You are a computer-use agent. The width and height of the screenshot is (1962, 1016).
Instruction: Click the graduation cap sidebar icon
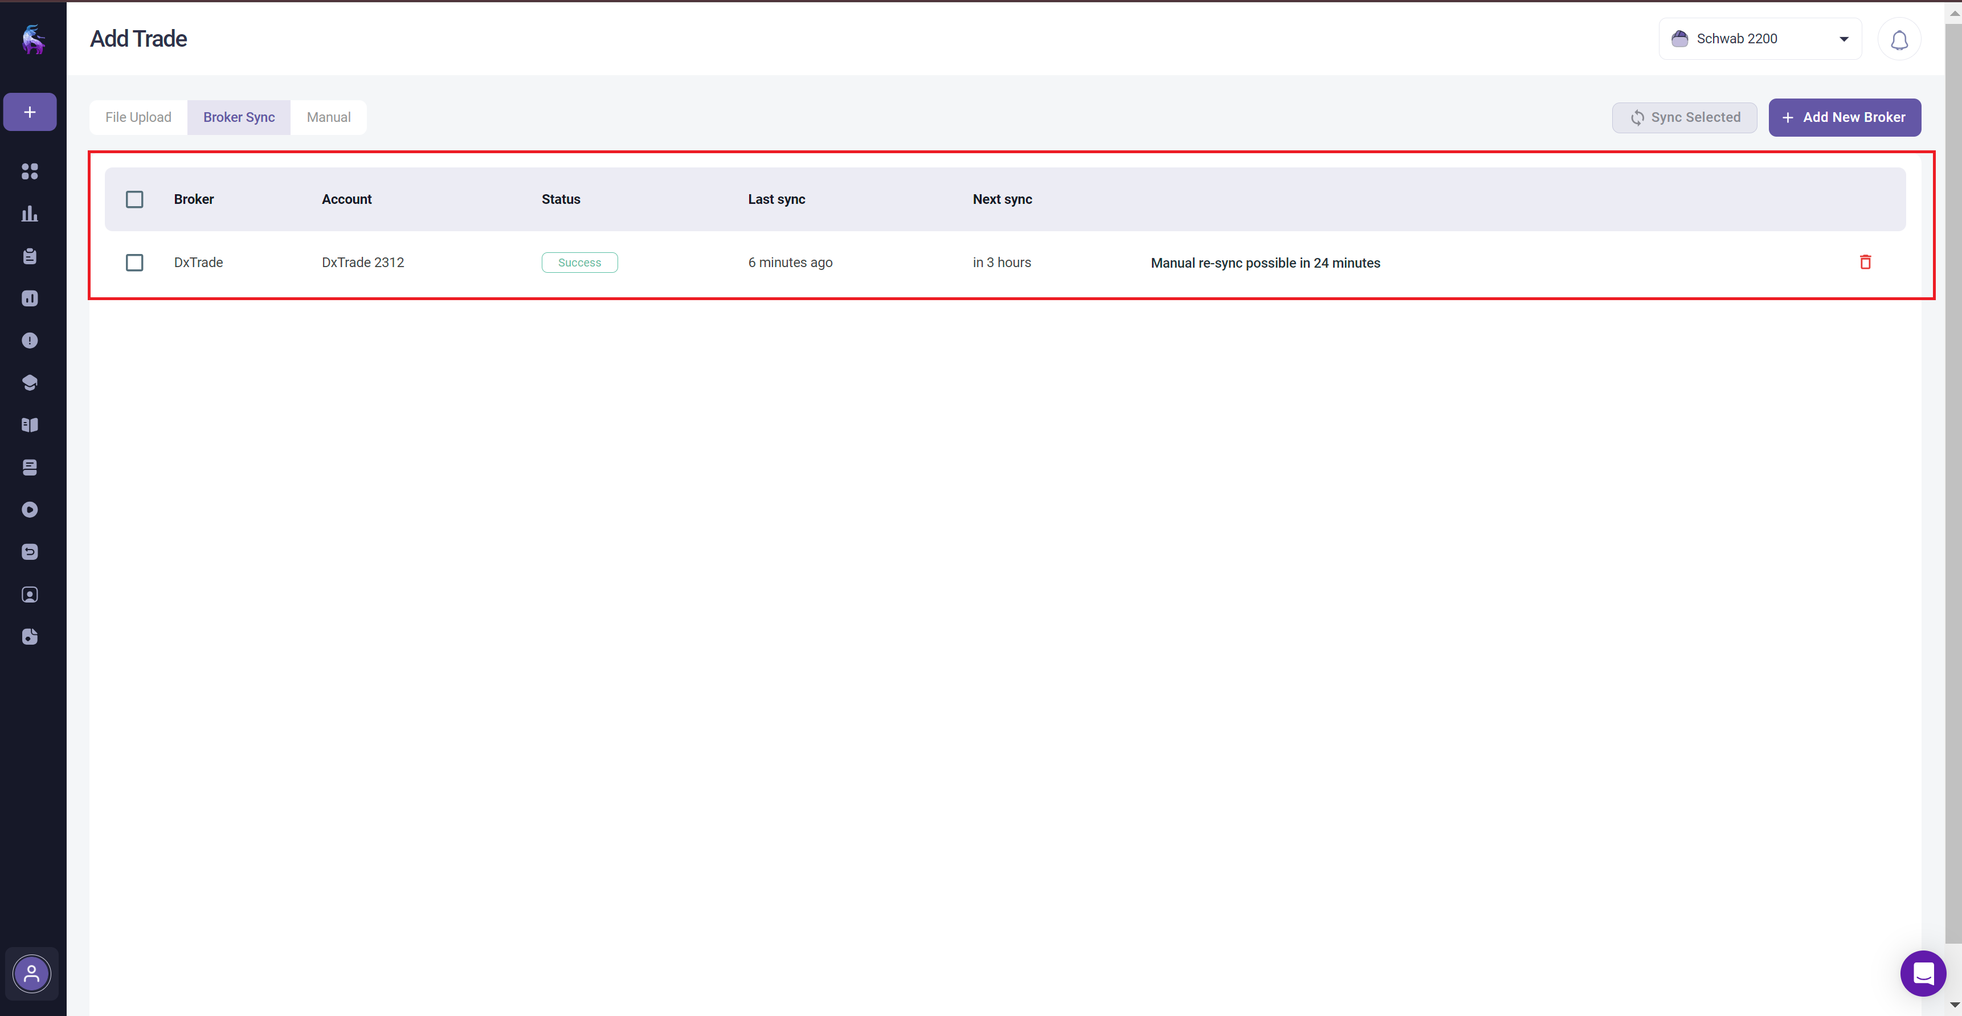point(30,382)
